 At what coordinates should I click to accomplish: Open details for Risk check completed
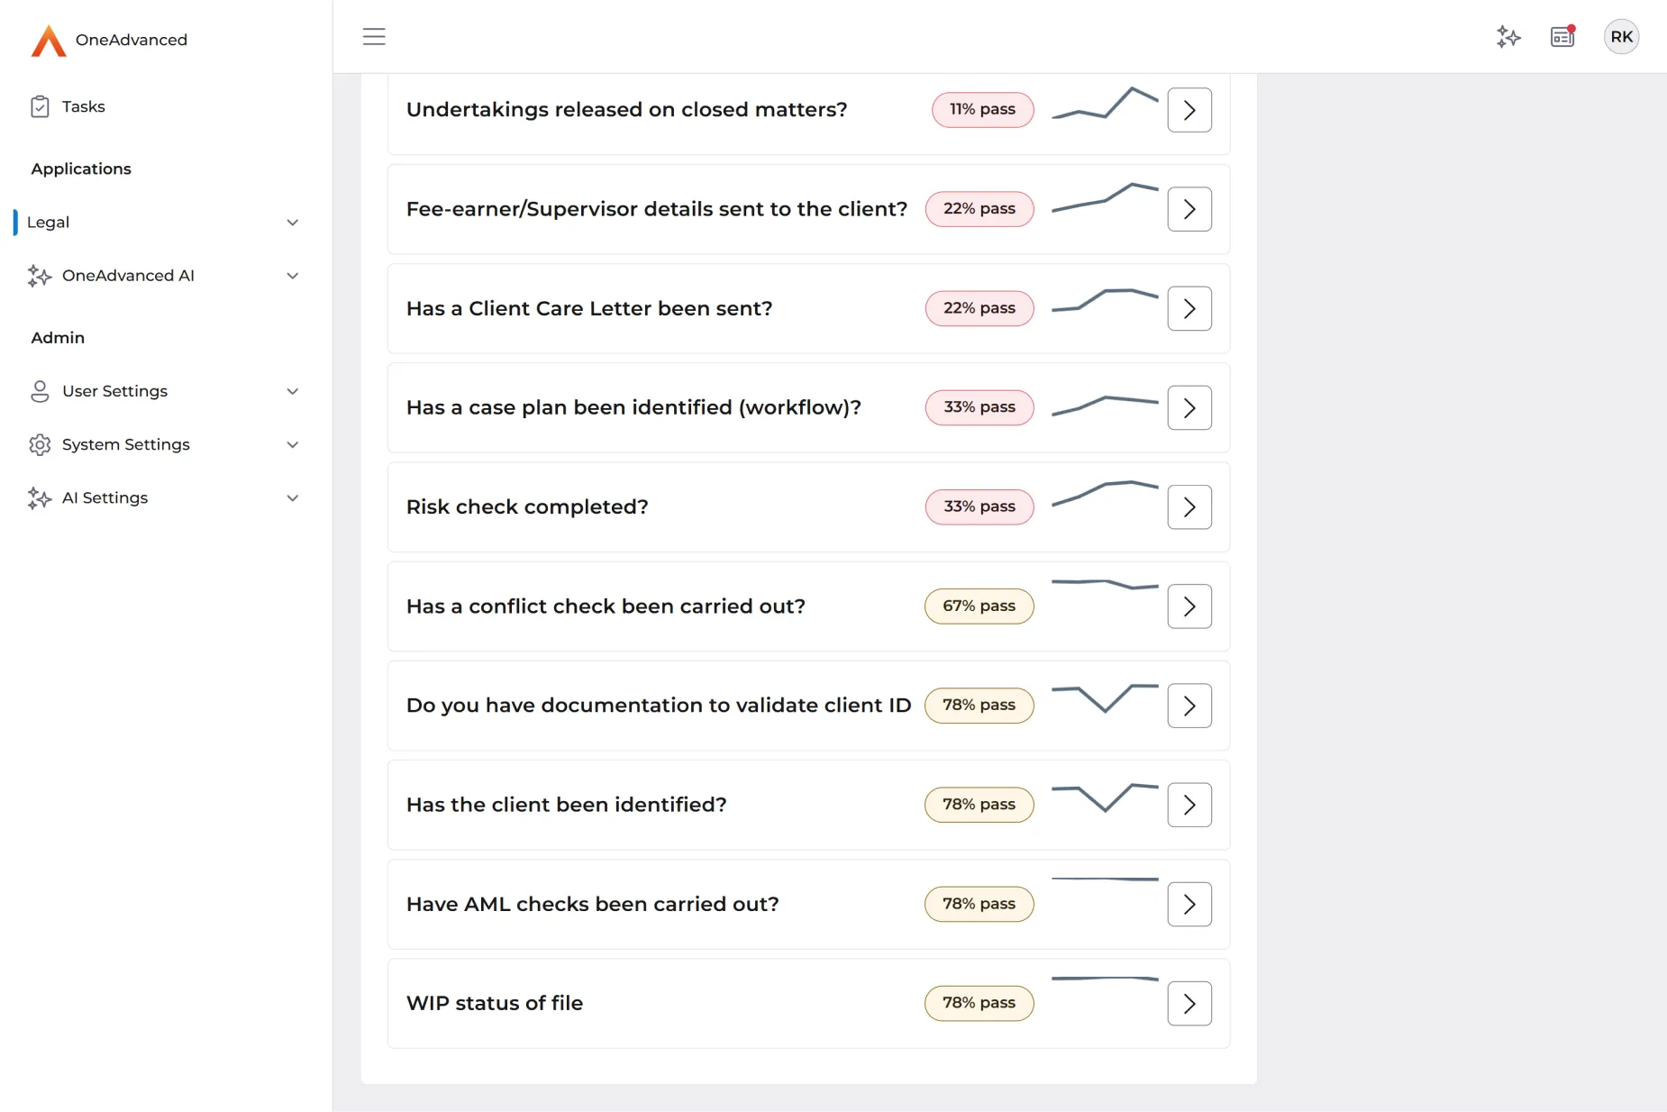point(1189,507)
